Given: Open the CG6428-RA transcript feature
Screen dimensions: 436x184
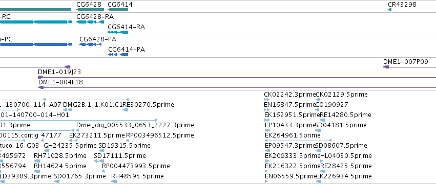Looking at the screenshot, I should point(90,22).
